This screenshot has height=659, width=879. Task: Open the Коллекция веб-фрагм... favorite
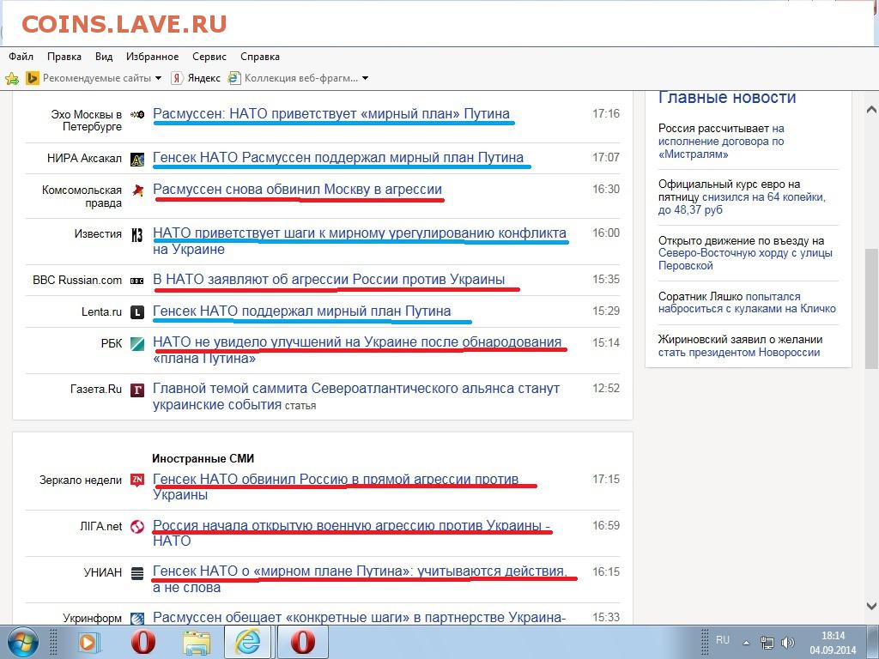(x=293, y=78)
